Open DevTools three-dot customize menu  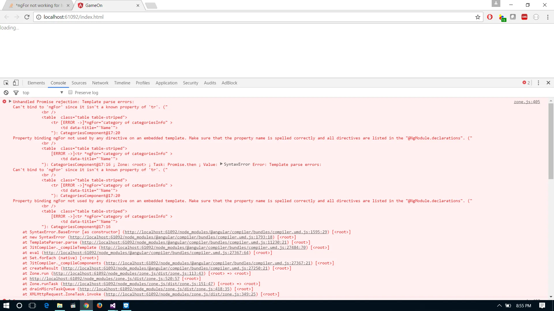coord(538,83)
